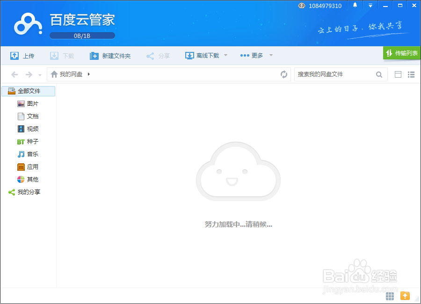Click 我的网盘 breadcrumb
The image size is (421, 304).
(71, 74)
